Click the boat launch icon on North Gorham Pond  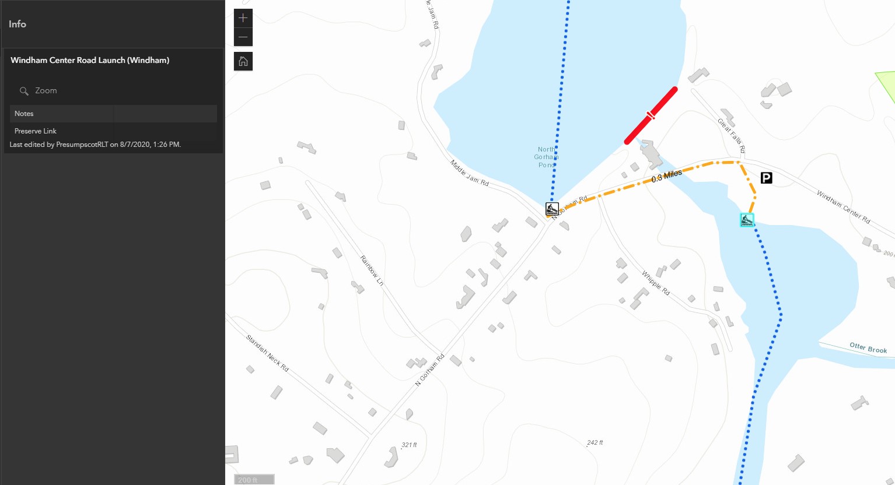[552, 209]
